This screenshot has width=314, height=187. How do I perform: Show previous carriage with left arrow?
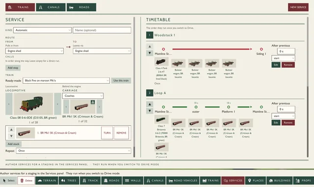click(66, 107)
